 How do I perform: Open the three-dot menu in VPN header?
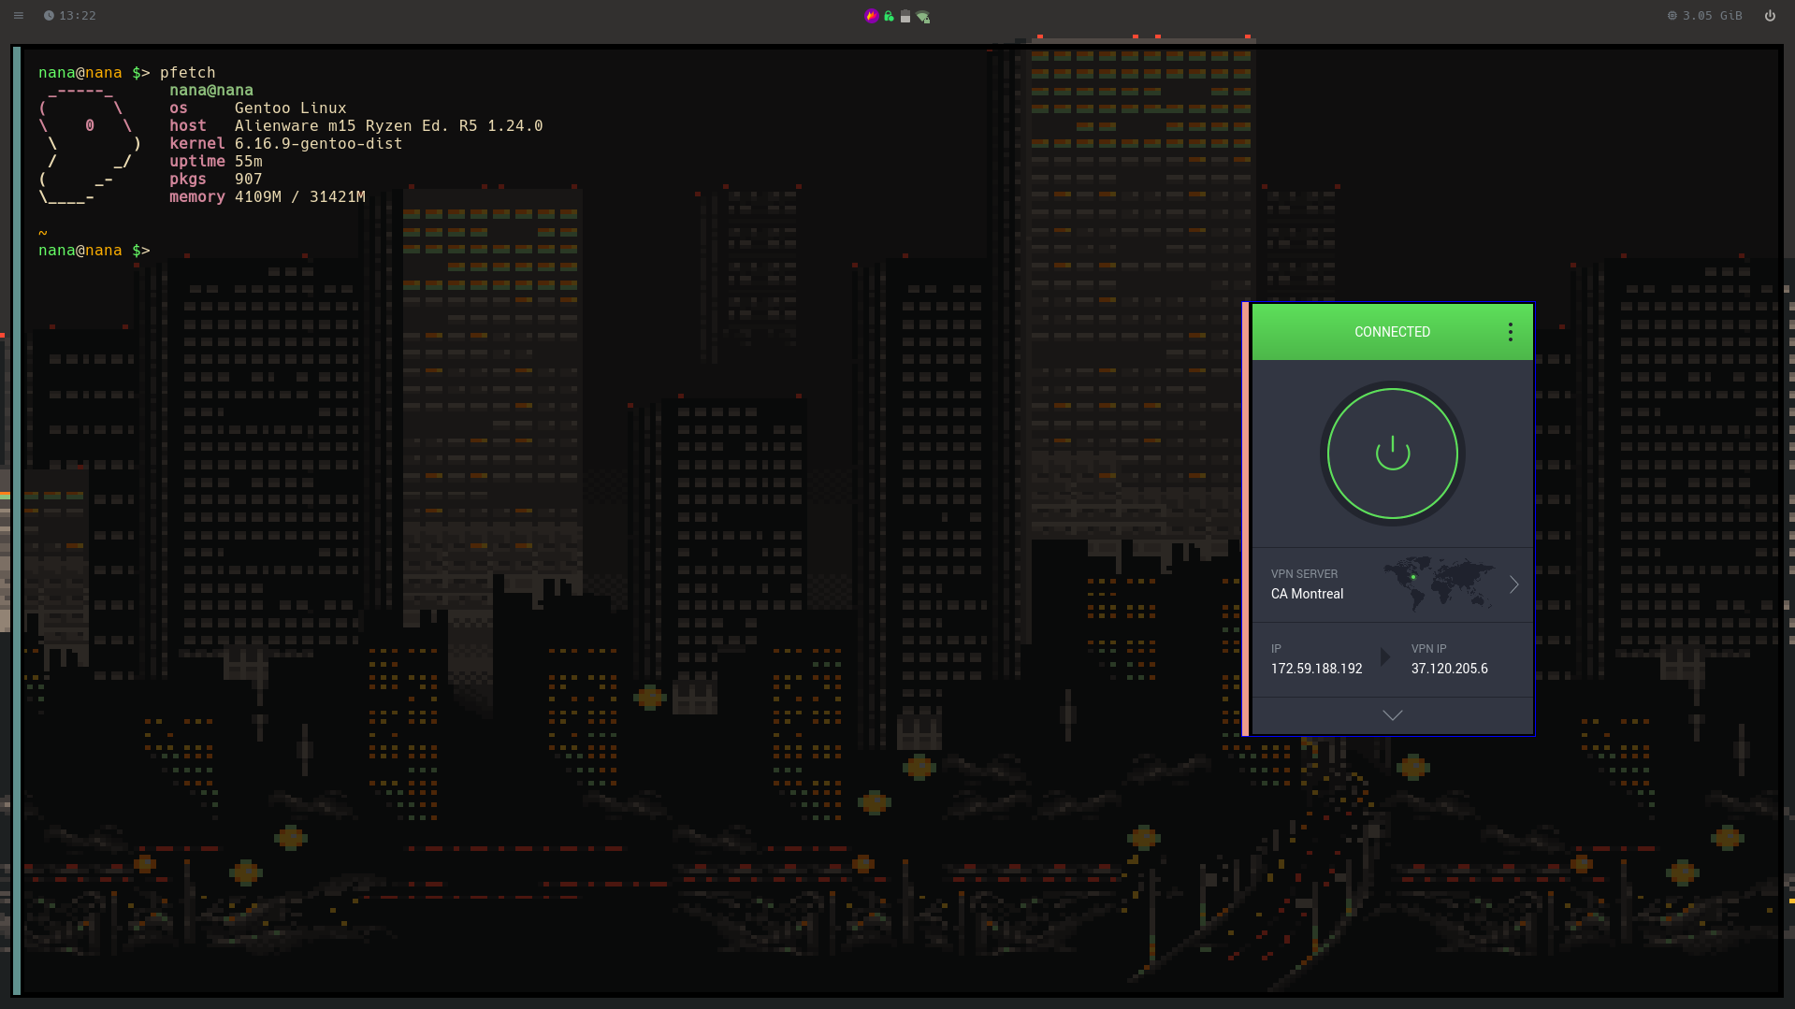[x=1510, y=332]
